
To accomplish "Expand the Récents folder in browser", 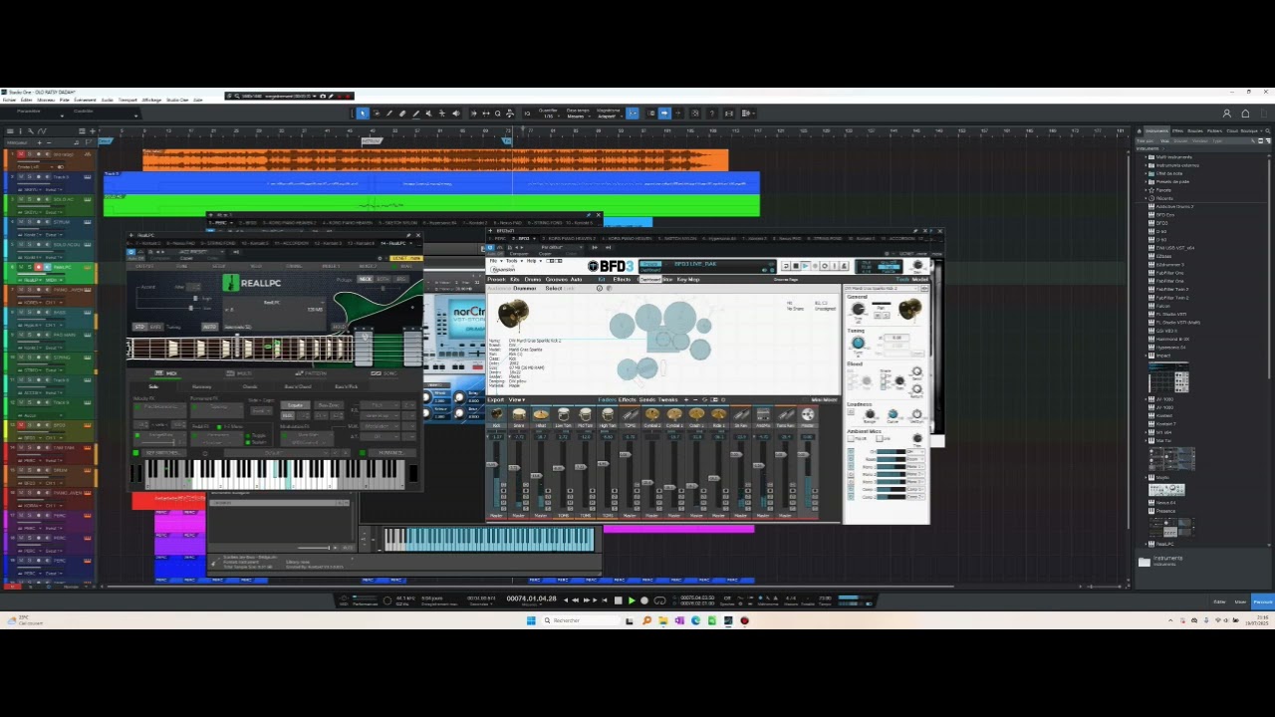I will tap(1146, 198).
